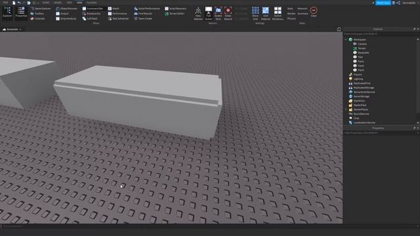The height and width of the screenshot is (236, 420).
Task: Click the New file icon in quick access
Action: coord(14,3)
